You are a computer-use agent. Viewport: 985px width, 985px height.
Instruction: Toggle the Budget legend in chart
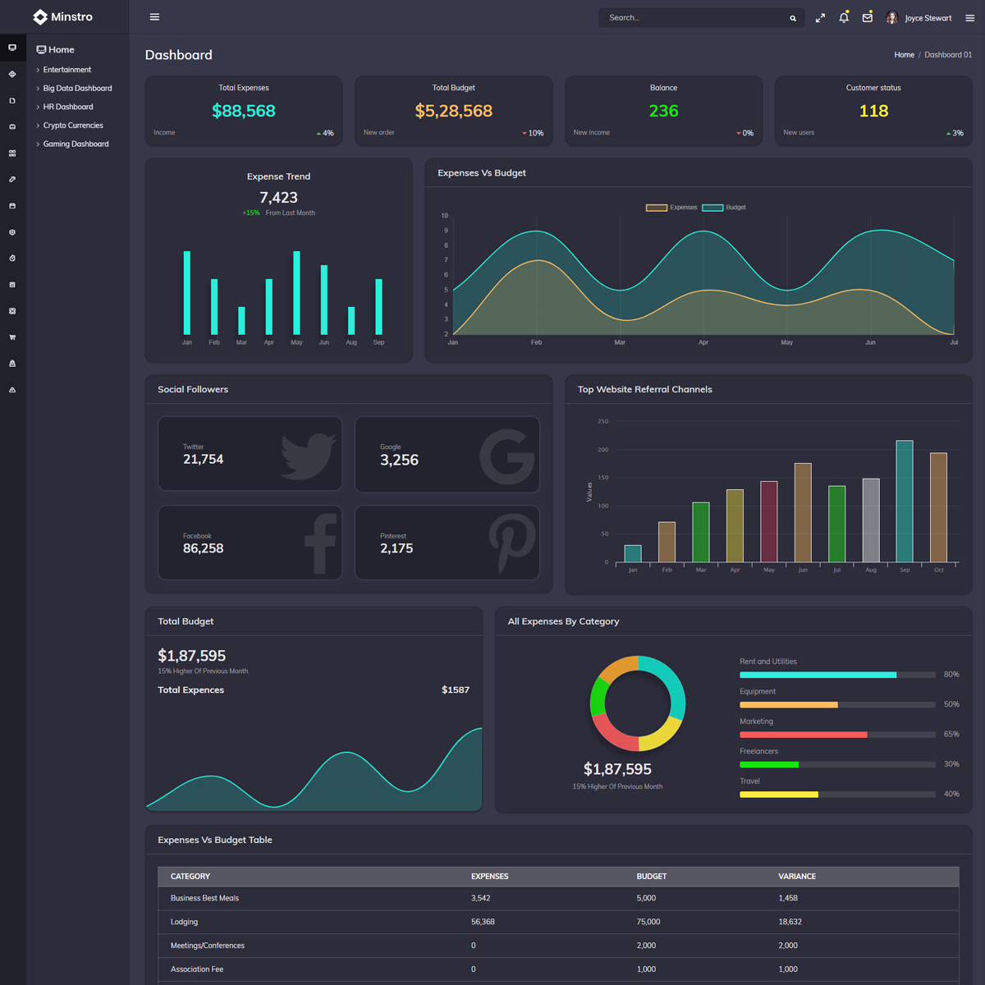coord(724,208)
